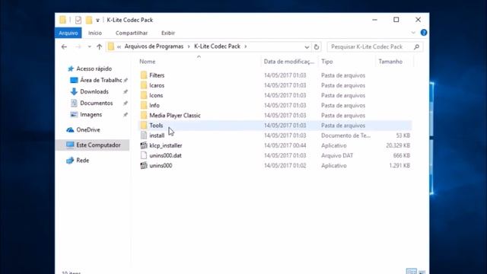
Task: Expand the ribbon chevron
Action: tap(413, 33)
